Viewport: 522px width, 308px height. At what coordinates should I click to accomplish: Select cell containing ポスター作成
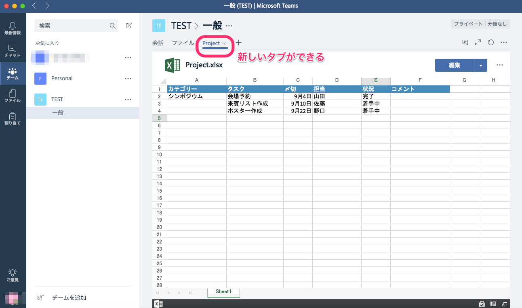[255, 111]
